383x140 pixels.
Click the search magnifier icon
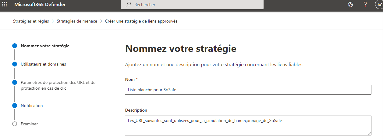coord(129,5)
